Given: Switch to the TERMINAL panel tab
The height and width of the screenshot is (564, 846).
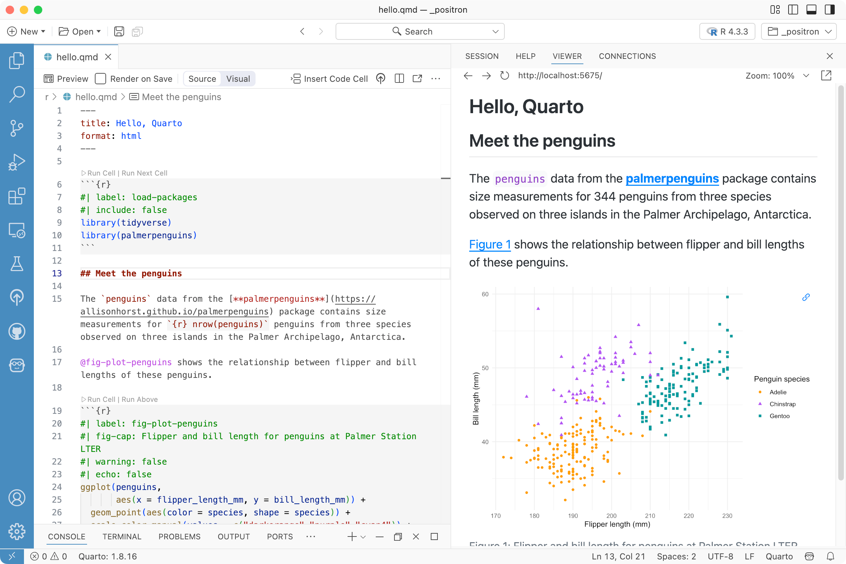Looking at the screenshot, I should pos(122,536).
